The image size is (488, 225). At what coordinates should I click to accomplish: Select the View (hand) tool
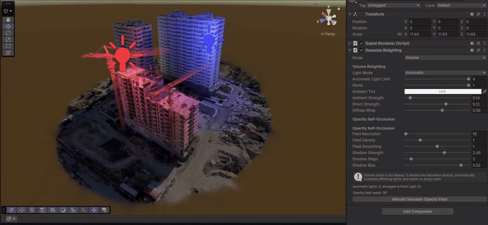point(9,20)
